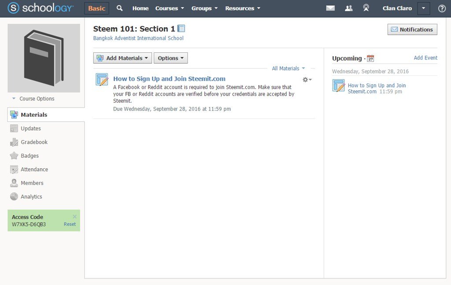
Task: Open the gear menu for the assignment
Action: 307,80
